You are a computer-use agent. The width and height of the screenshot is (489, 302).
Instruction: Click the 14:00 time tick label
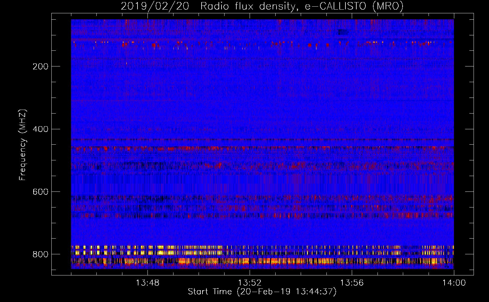click(454, 283)
